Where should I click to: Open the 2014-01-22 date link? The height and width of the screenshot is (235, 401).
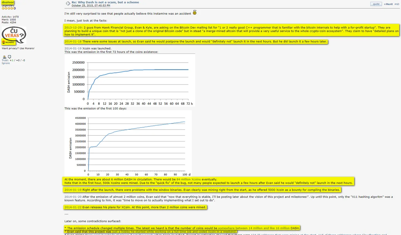pos(73,207)
